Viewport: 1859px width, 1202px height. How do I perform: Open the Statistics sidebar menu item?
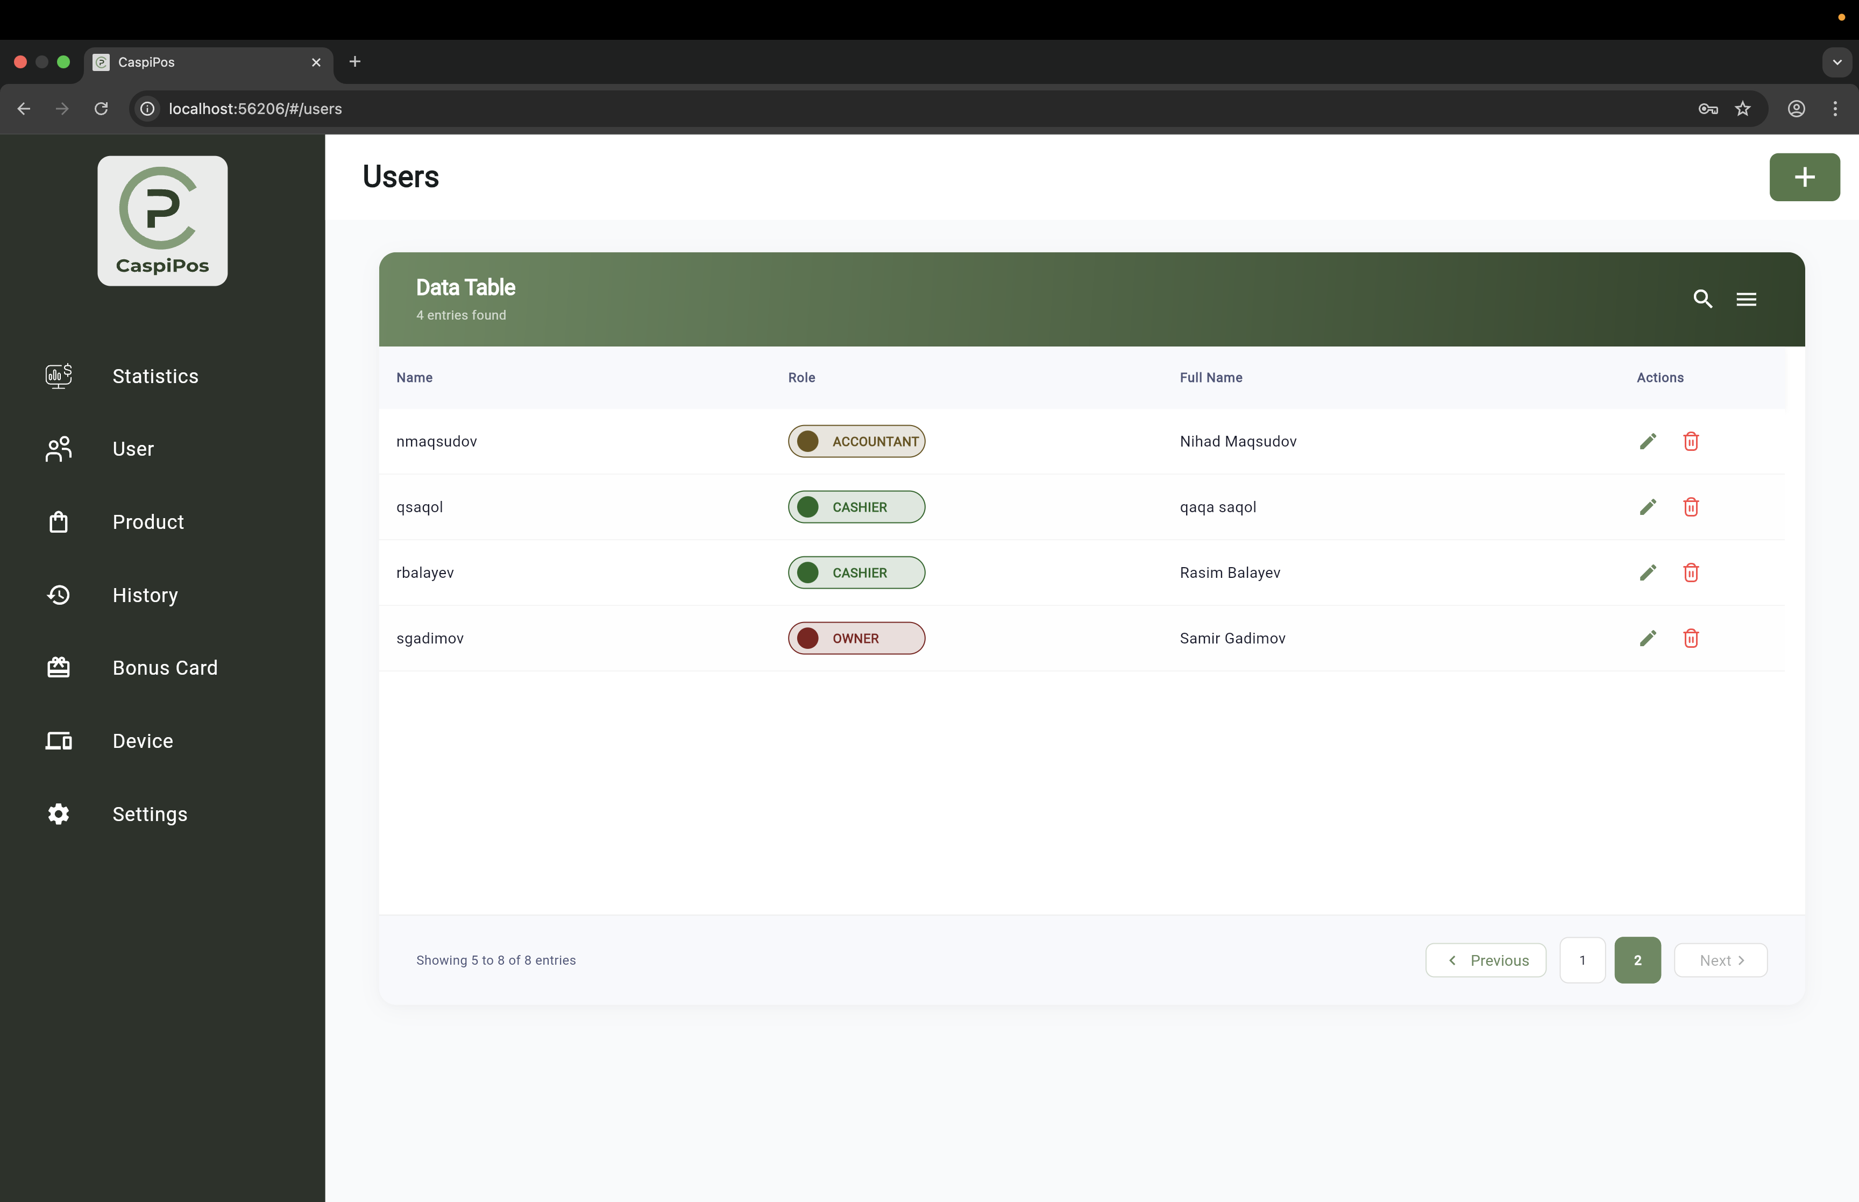click(155, 376)
